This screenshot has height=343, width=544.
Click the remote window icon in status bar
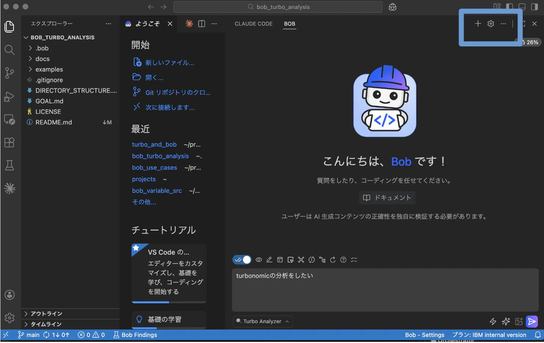6,335
